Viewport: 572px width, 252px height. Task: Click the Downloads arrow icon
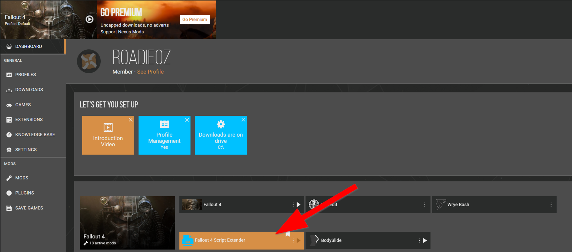pyautogui.click(x=9, y=90)
